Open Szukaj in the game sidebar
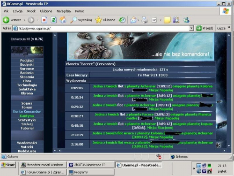Image resolution: width=234 pixels, height=176 pixels. [x=27, y=124]
